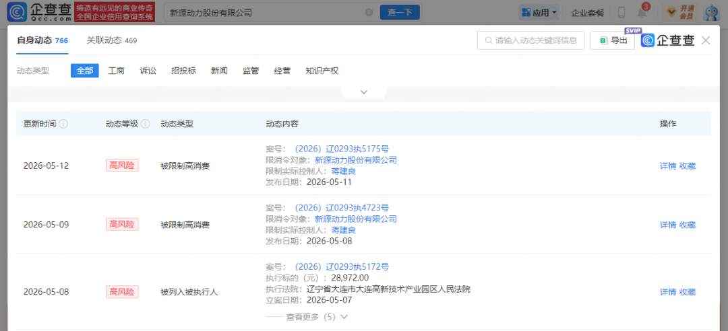Expand the filter area with the chevron
This screenshot has height=331, width=728.
[x=364, y=92]
